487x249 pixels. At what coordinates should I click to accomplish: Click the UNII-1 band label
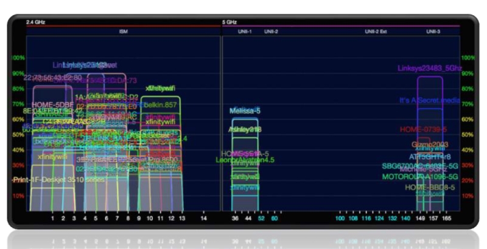click(245, 32)
